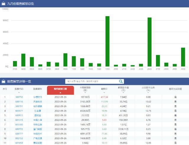The height and width of the screenshot is (145, 189).
Task: Click ratio value 12.75 cell
Action: click(x=148, y=111)
